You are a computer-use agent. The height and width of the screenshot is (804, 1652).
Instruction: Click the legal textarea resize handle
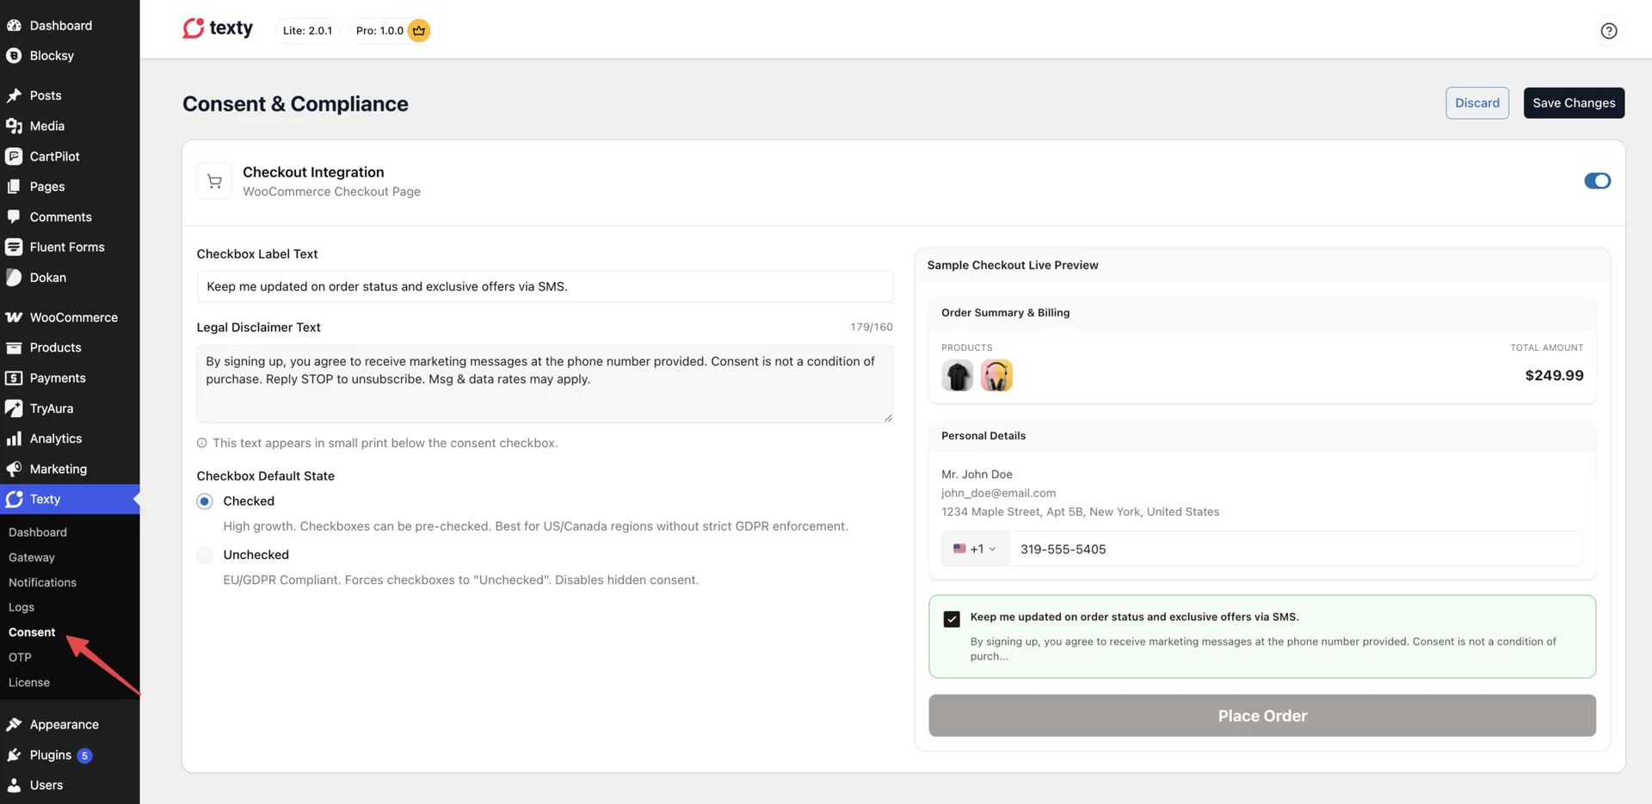(x=888, y=418)
